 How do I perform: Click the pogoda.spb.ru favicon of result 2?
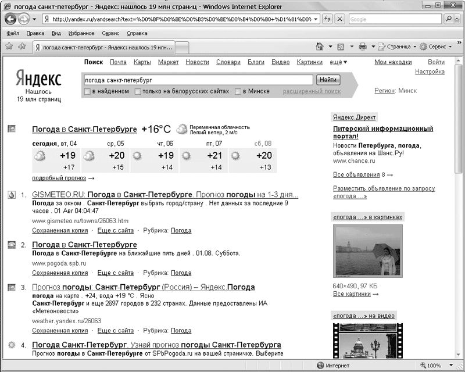coord(12,245)
